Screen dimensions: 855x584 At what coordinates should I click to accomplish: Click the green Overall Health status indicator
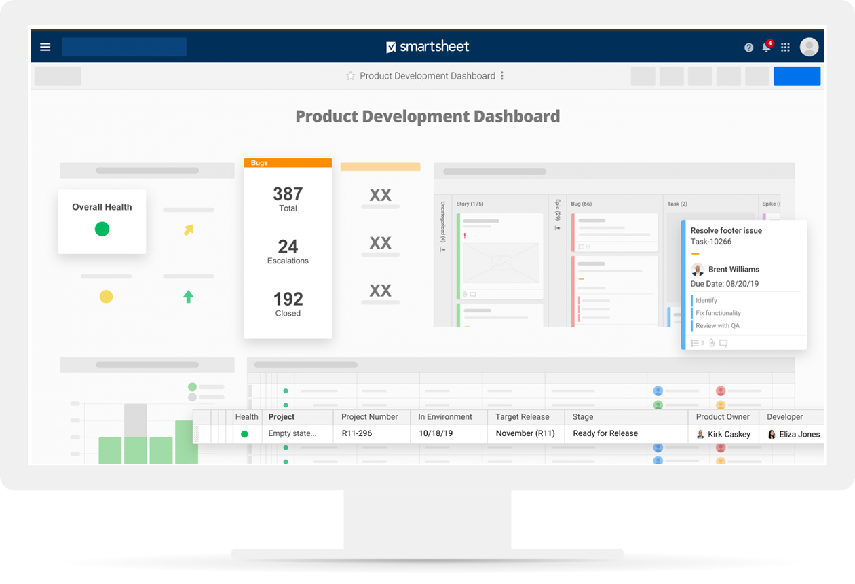tap(102, 230)
